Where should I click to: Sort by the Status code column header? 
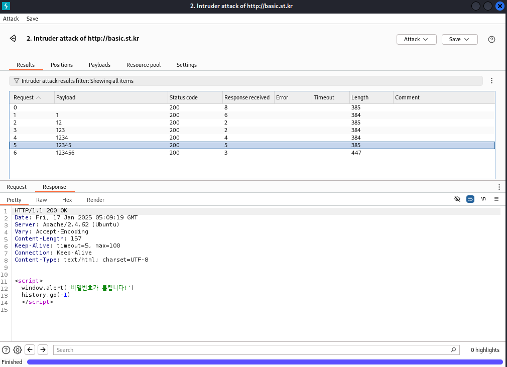point(195,98)
